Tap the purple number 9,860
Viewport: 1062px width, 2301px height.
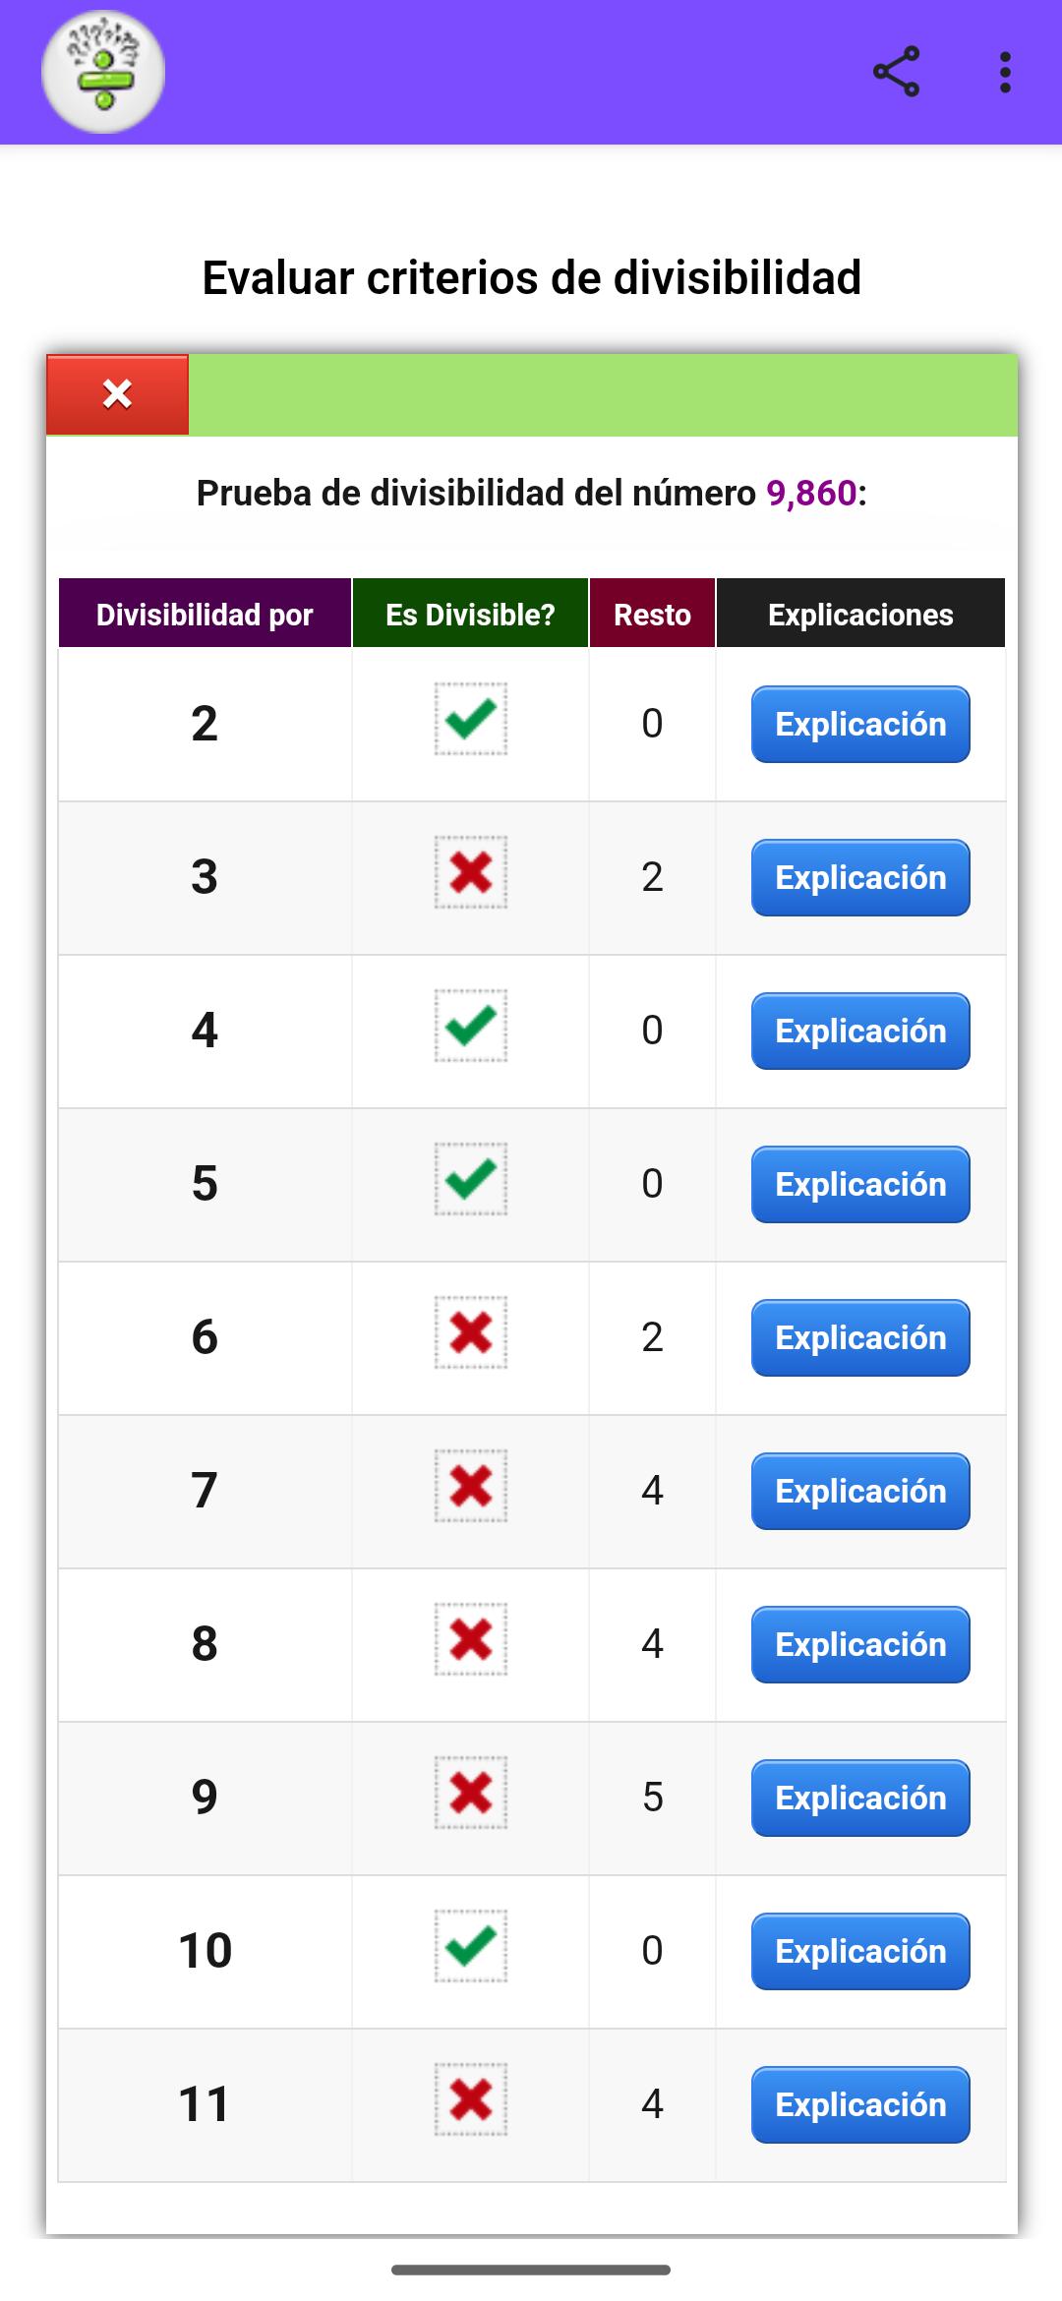click(x=811, y=494)
